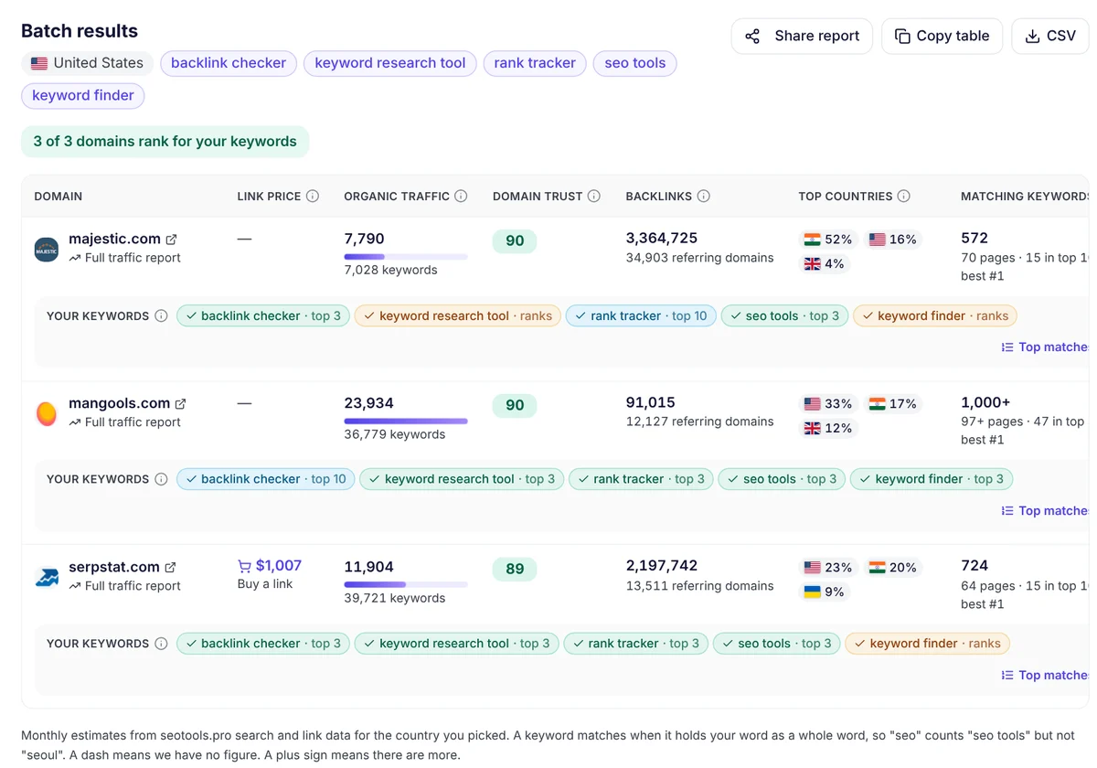Open Full traffic report for serpstat.com
Image resolution: width=1097 pixels, height=768 pixels.
124,586
